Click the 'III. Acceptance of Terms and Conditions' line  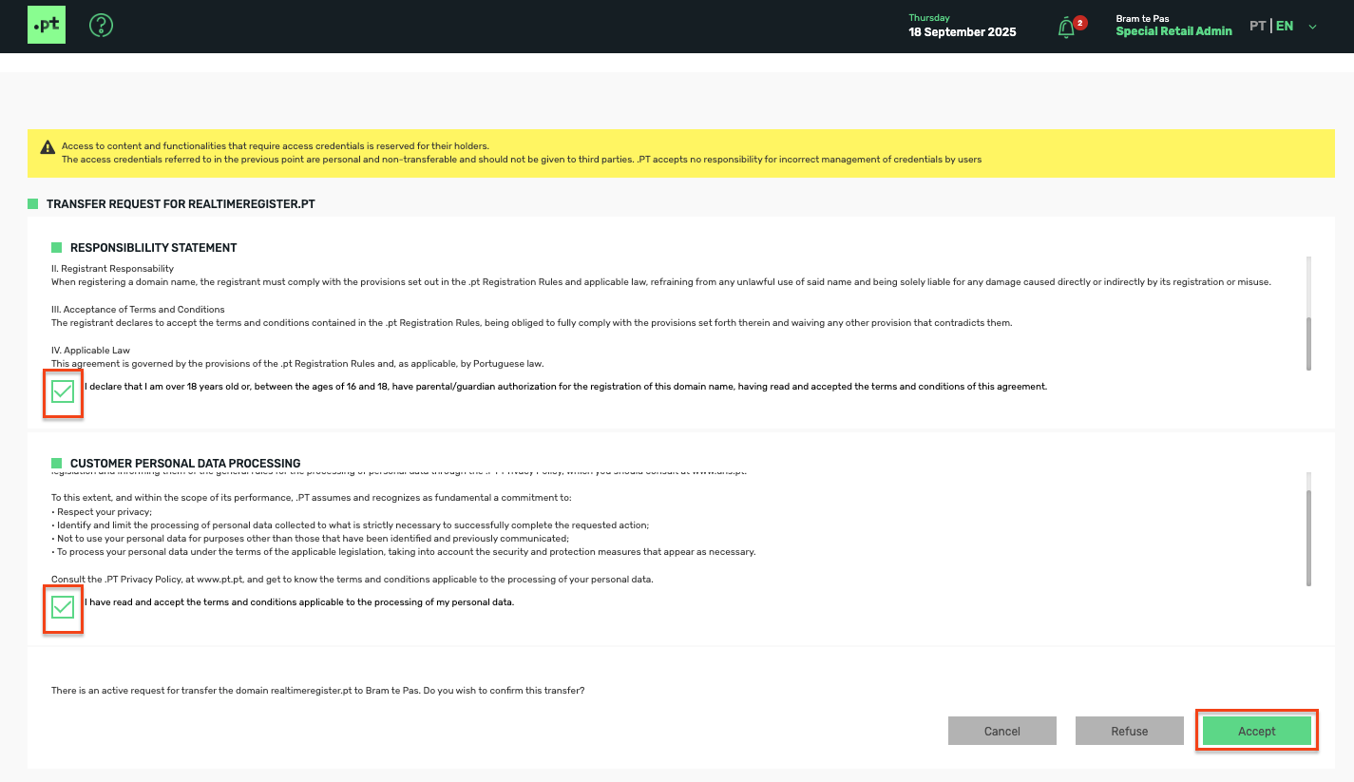138,310
